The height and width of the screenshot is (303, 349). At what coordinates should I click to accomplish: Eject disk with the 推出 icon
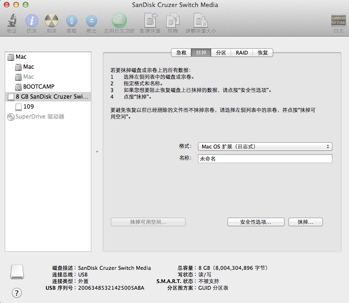[91, 21]
